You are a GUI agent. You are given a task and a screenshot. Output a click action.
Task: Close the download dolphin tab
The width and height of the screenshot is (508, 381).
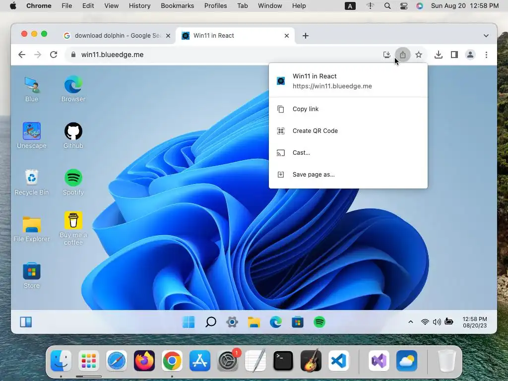click(168, 36)
